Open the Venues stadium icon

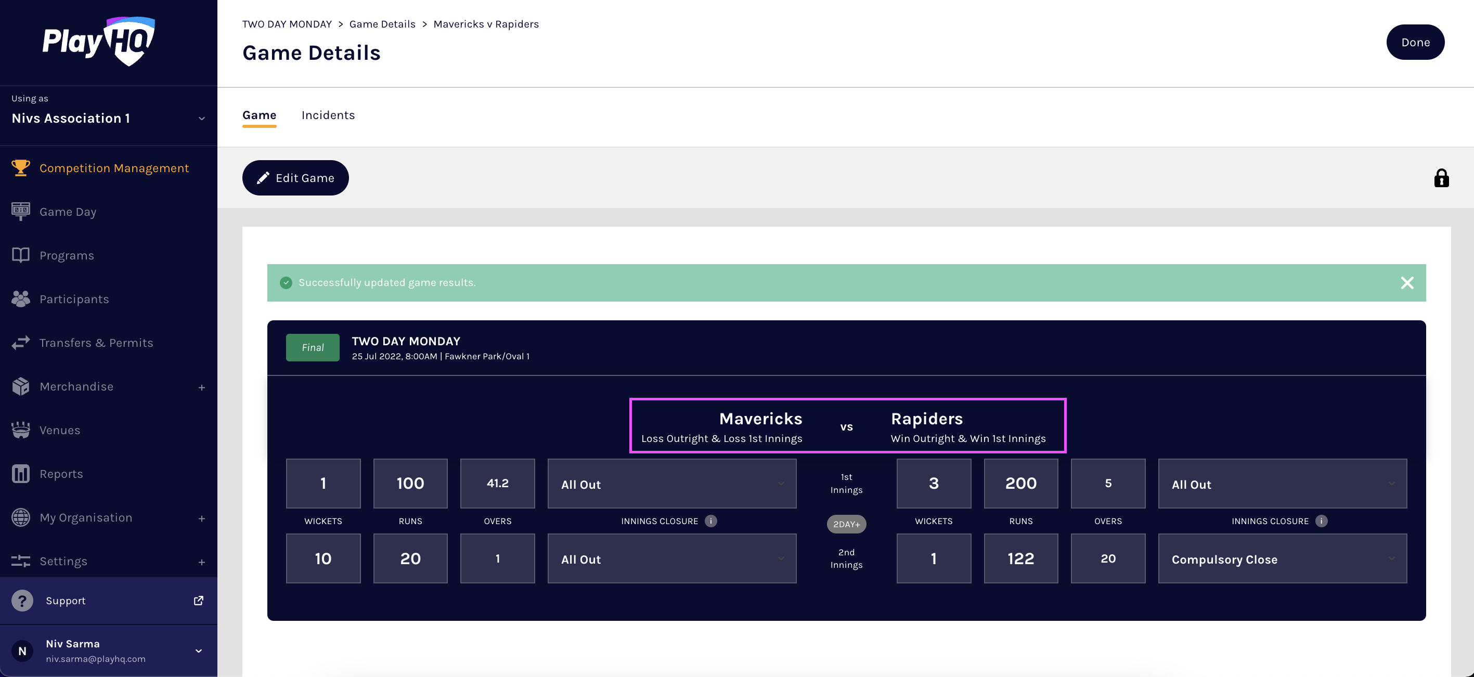pyautogui.click(x=21, y=430)
